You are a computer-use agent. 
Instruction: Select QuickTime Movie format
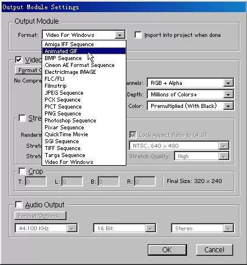[x=84, y=135]
